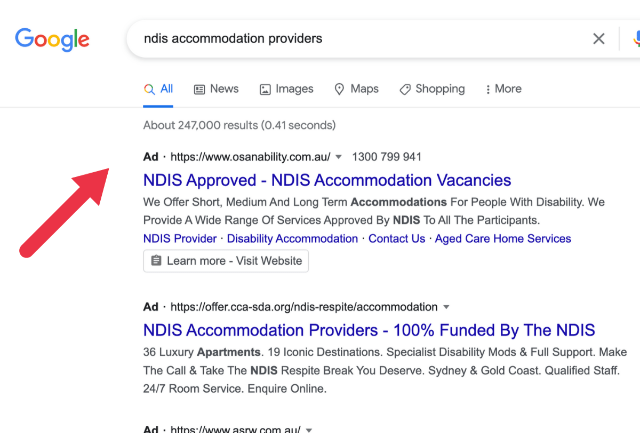Click the Maps pin icon
The width and height of the screenshot is (640, 433).
(x=339, y=89)
